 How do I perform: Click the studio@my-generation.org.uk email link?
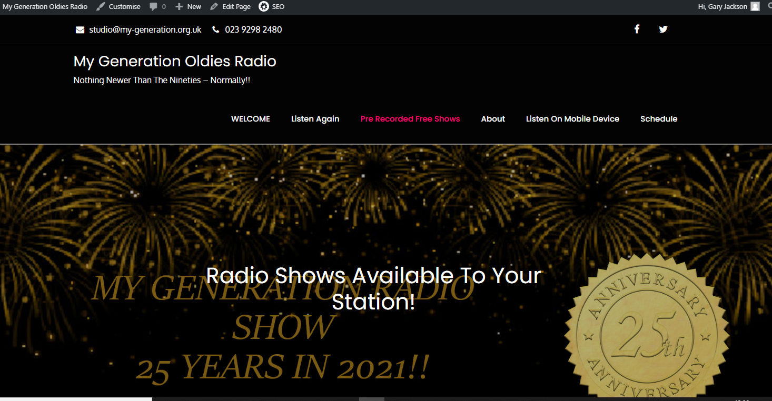click(x=145, y=30)
